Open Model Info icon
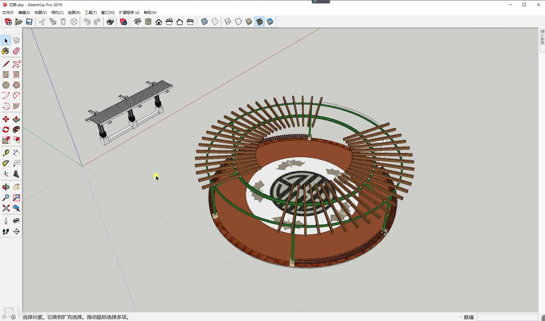Viewport: 545px width, 321px height. (x=123, y=22)
